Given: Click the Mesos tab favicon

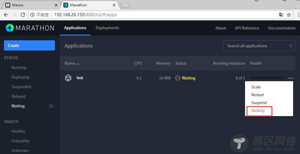Looking at the screenshot, I should point(8,5).
